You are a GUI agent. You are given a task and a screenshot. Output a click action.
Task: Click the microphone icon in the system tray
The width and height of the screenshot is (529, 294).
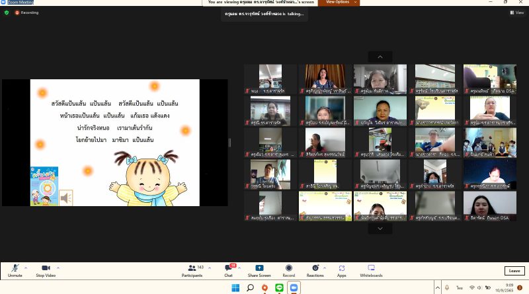447,287
